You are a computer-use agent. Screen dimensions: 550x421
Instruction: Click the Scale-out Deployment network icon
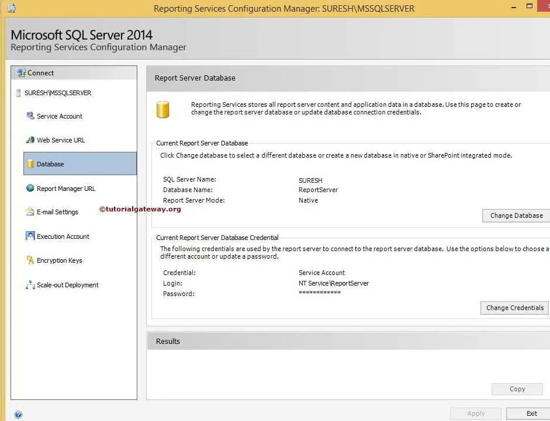pos(30,284)
